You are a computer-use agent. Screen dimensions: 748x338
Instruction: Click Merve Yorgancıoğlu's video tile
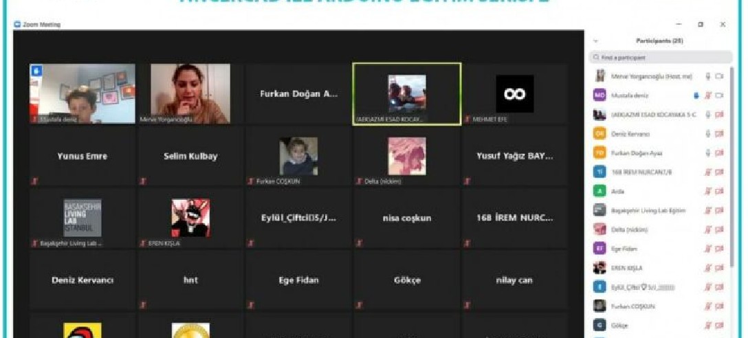coord(190,94)
